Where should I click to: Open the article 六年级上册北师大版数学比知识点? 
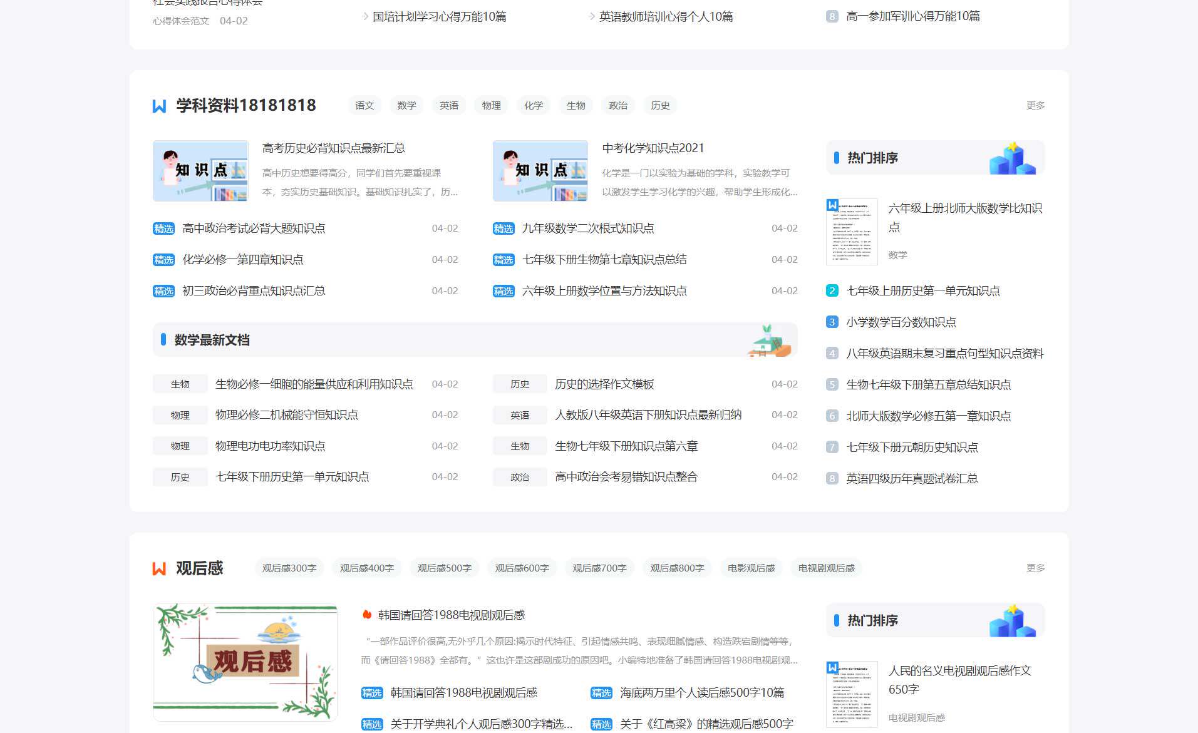coord(966,217)
